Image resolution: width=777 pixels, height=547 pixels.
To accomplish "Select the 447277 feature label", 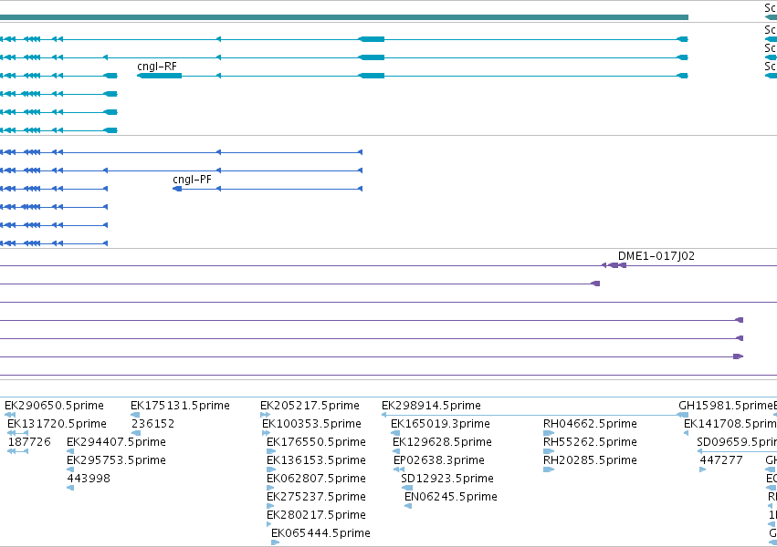I will click(721, 460).
